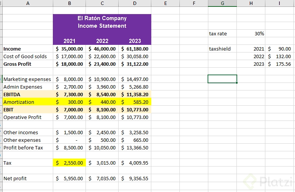Image resolution: width=295 pixels, height=192 pixels.
Task: Select column I header
Action: point(279,3)
